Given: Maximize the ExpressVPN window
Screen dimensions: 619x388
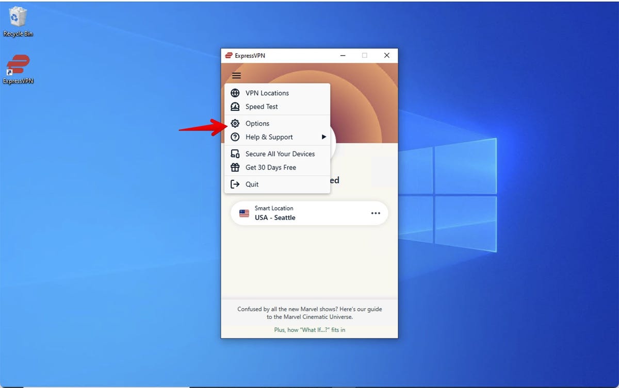Looking at the screenshot, I should [x=365, y=56].
